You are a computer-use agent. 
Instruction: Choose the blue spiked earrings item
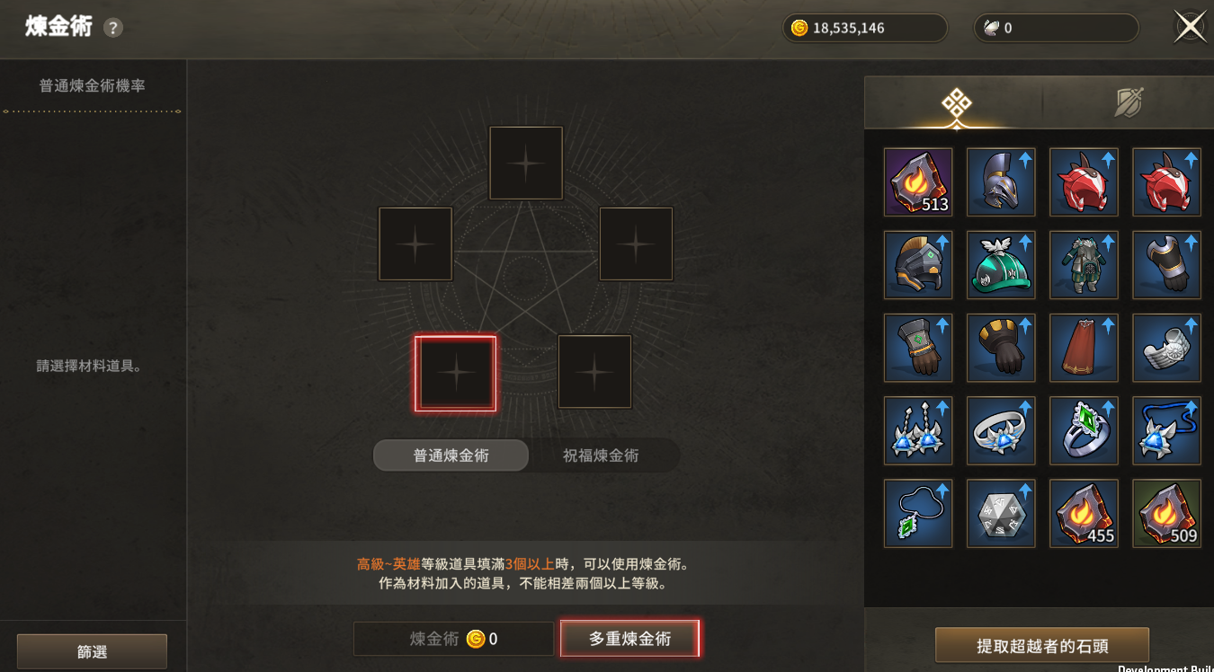pyautogui.click(x=918, y=430)
